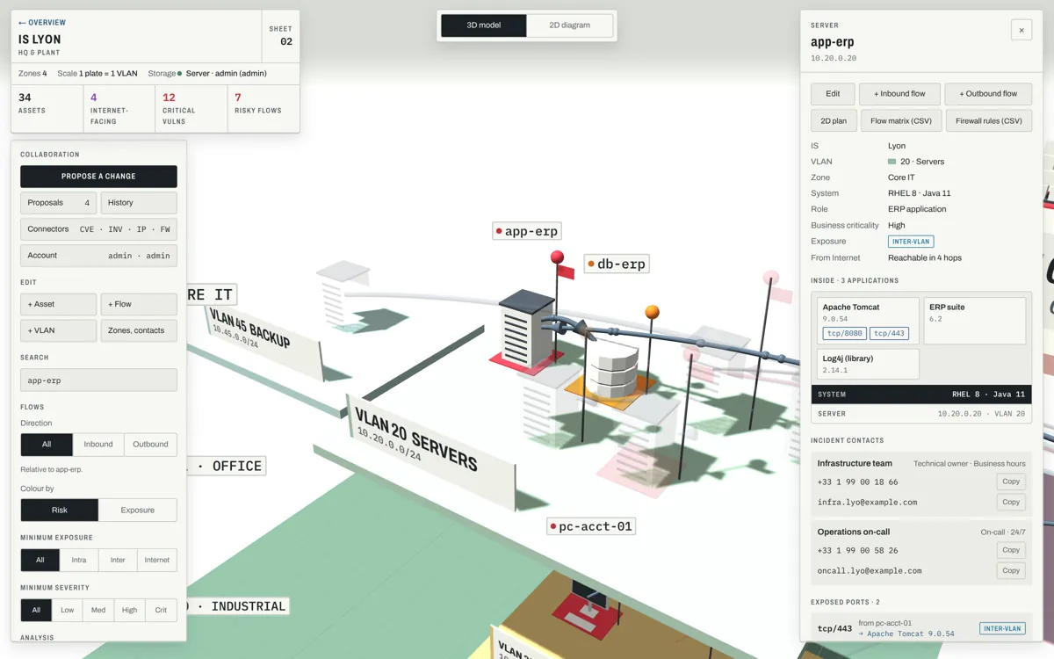
Task: Export Firewall rules CSV
Action: [988, 120]
